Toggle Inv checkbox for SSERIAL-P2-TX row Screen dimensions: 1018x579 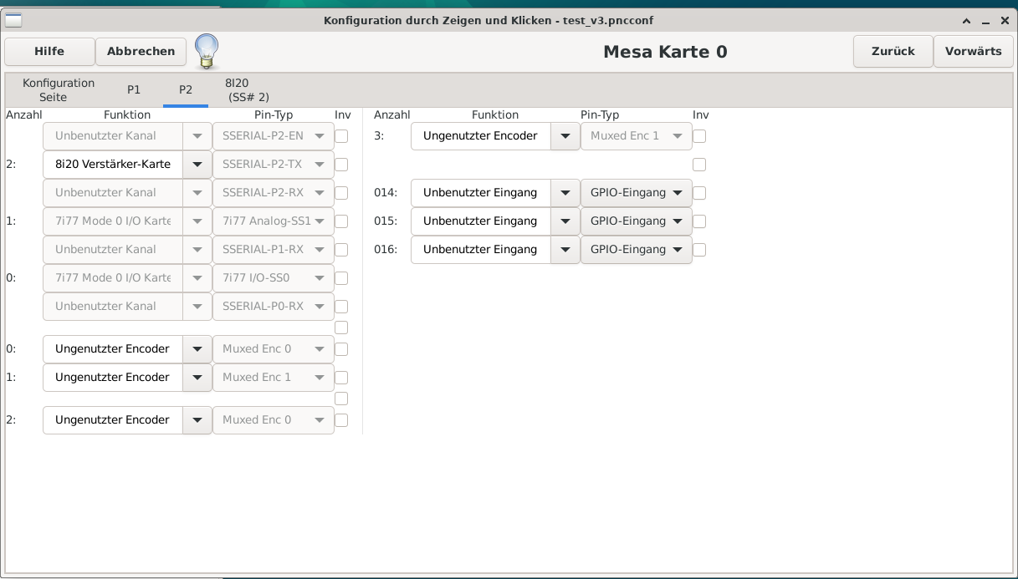pyautogui.click(x=341, y=165)
